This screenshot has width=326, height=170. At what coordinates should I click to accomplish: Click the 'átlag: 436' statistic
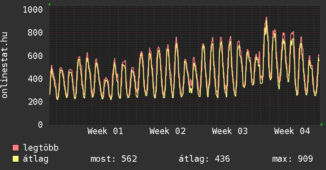(204, 159)
